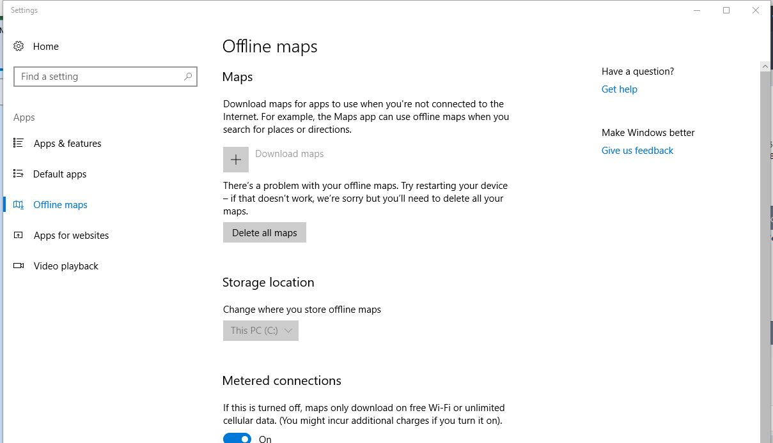This screenshot has width=773, height=443.
Task: Click the Apps for websites icon
Action: [19, 236]
